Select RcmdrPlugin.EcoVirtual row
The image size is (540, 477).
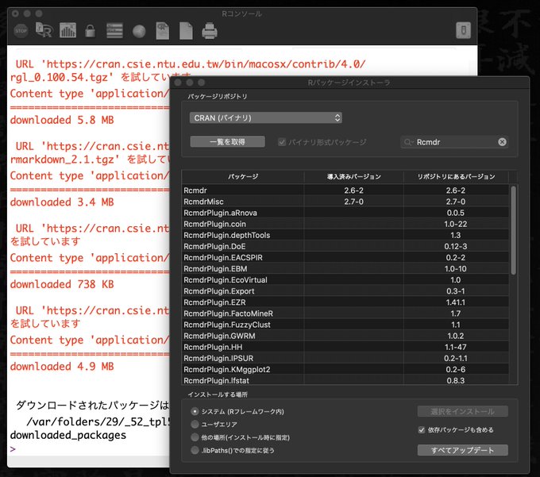coord(345,280)
